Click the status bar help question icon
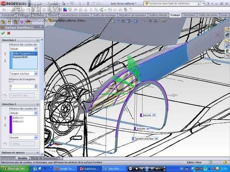Viewport: 230px width, 172px height. (x=210, y=162)
